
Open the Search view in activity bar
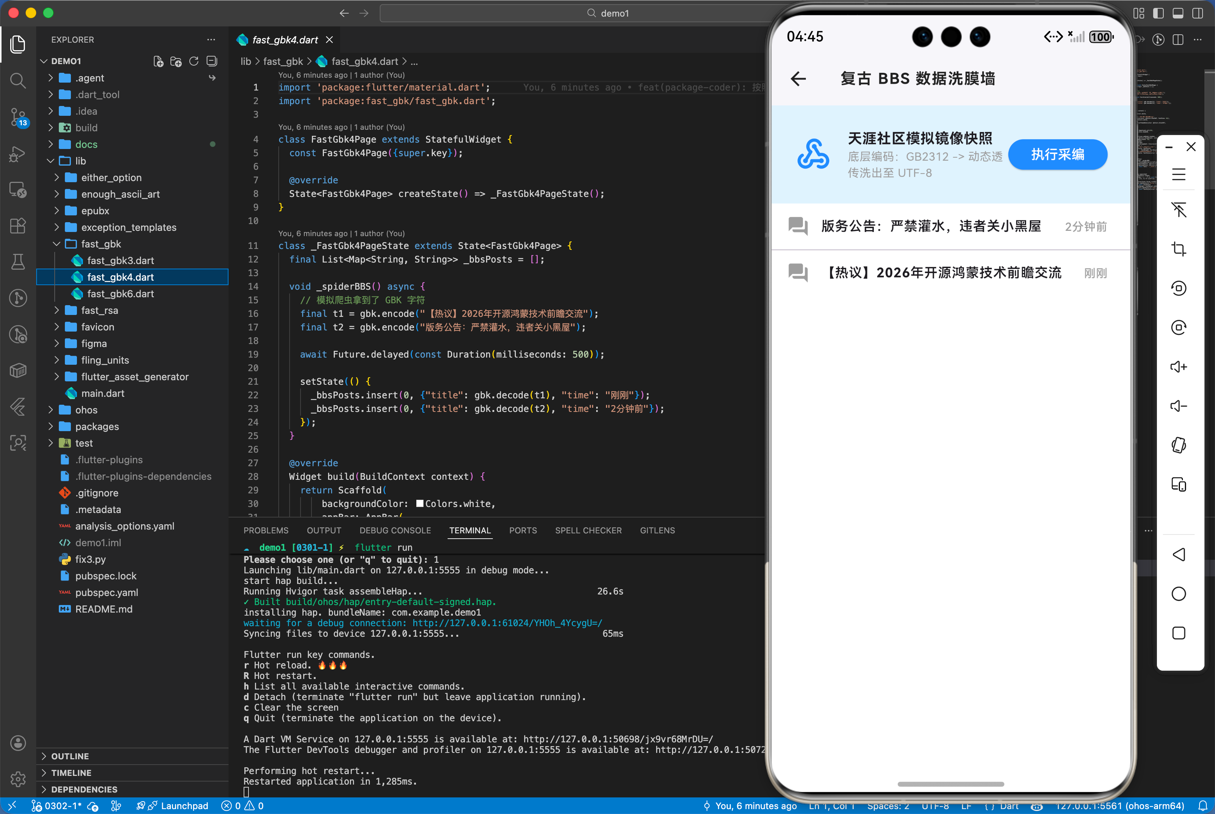pyautogui.click(x=18, y=80)
